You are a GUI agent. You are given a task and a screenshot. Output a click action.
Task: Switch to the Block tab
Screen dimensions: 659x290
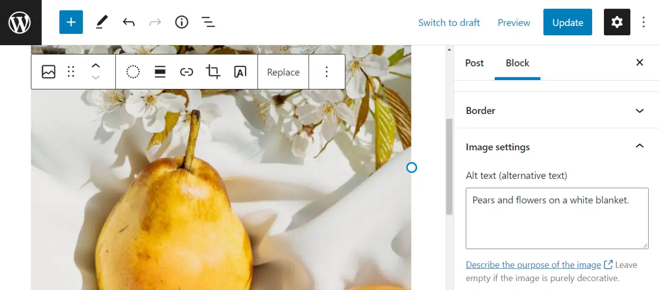[517, 63]
